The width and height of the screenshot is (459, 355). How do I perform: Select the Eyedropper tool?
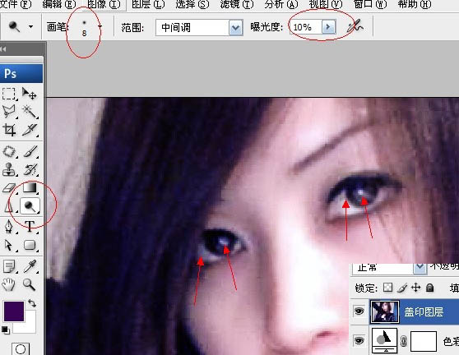(x=30, y=266)
